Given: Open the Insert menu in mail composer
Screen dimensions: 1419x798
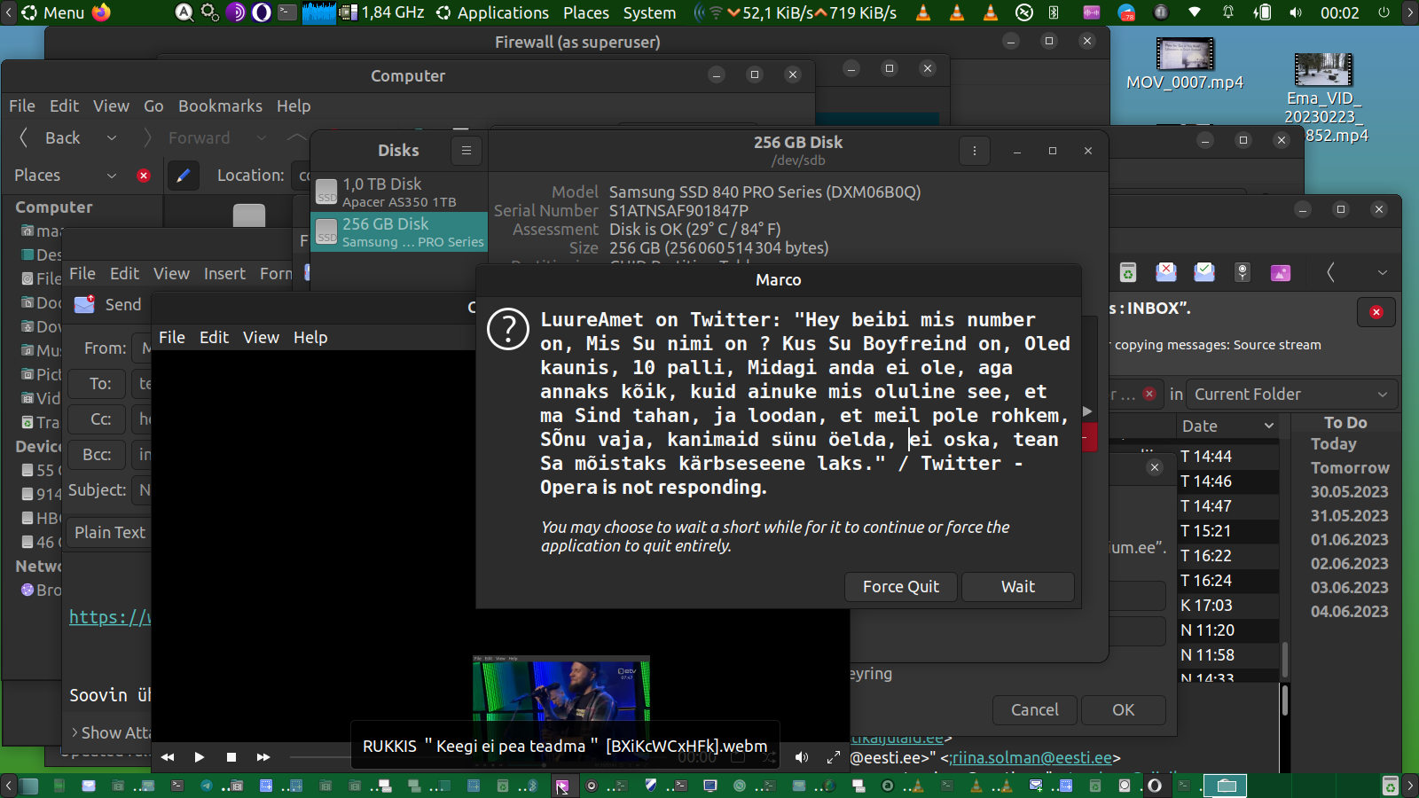Looking at the screenshot, I should pyautogui.click(x=224, y=274).
